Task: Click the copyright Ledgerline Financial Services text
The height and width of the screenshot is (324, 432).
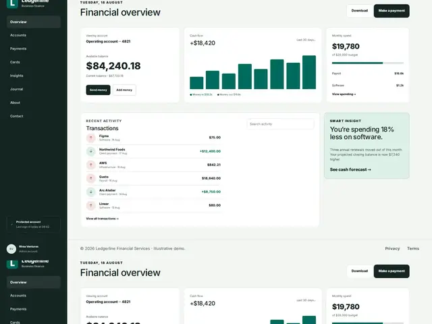Action: click(x=132, y=248)
